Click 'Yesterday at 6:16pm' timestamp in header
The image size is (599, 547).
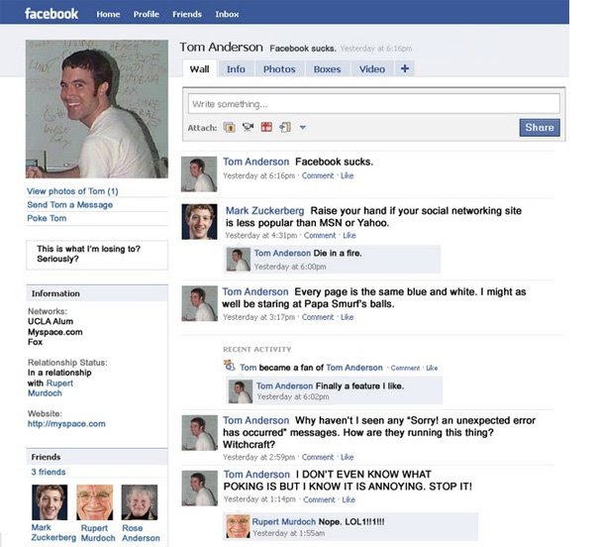click(376, 49)
